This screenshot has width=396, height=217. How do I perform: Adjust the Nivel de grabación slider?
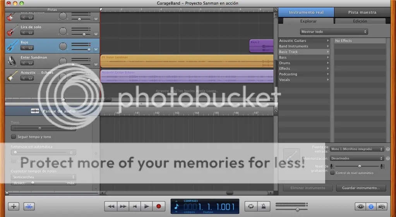point(359,166)
